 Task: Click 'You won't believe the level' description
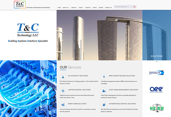tap(78, 110)
